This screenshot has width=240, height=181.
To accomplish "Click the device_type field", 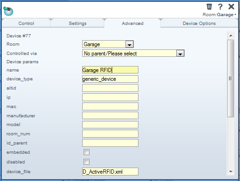I will click(110, 79).
